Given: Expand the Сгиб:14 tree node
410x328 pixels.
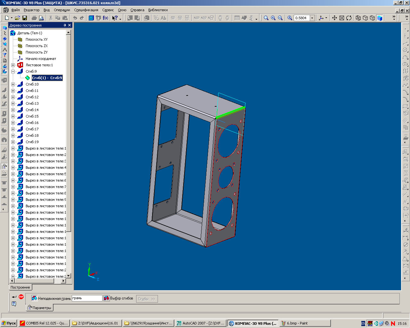Looking at the screenshot, I should point(13,110).
